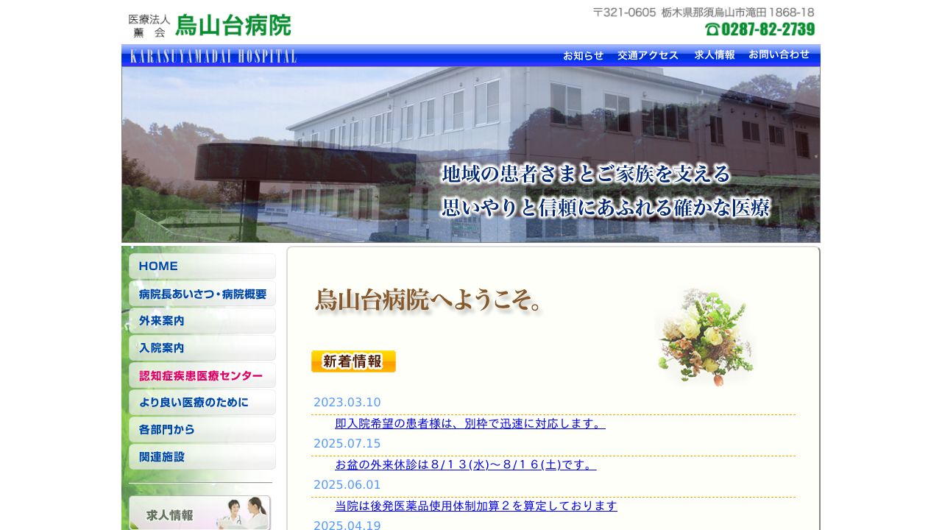Select HOME in the sidebar menu
Screen dimensions: 942x530
click(201, 266)
